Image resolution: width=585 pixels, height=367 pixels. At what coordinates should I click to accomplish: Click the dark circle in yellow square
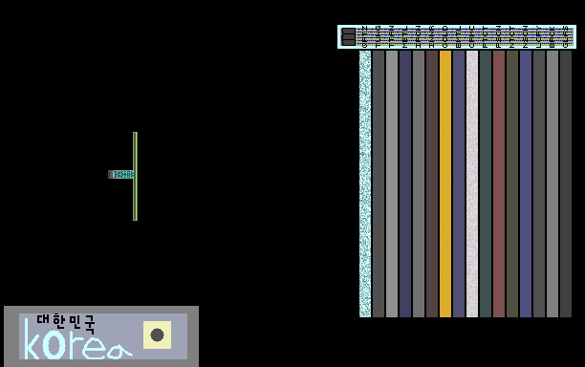point(157,335)
